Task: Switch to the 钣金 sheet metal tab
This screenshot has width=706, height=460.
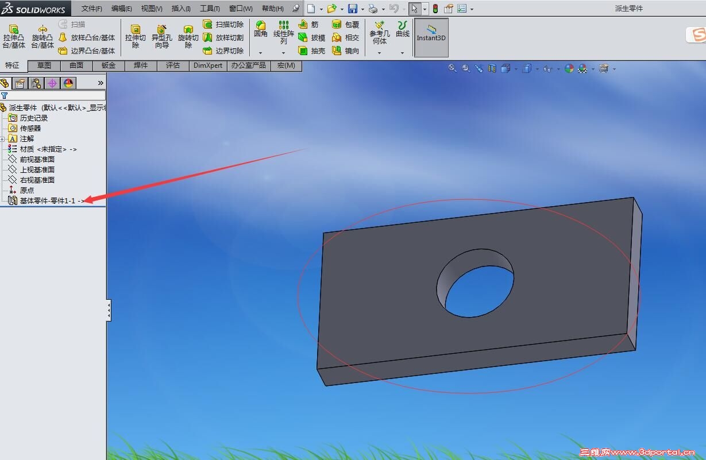Action: click(x=109, y=65)
